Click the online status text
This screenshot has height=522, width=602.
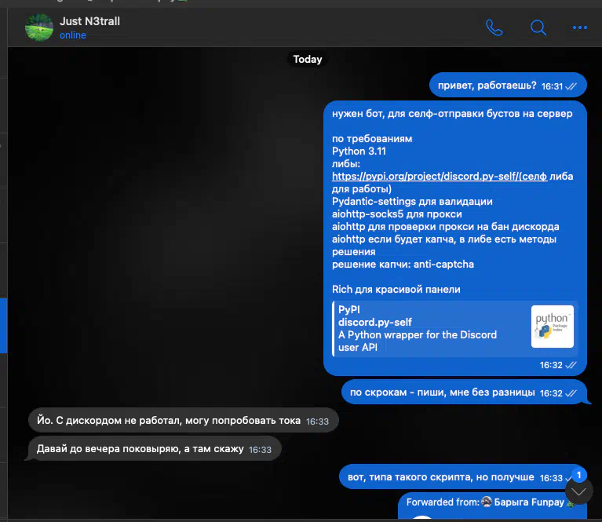(73, 35)
